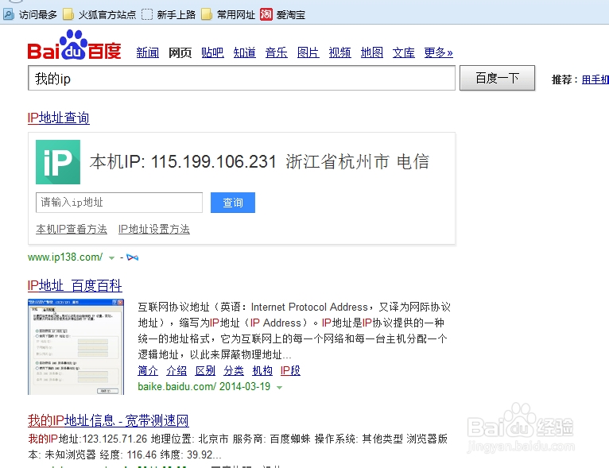Click the 本机IP: 115.199.106.231 text
The image size is (609, 468).
[x=183, y=162]
